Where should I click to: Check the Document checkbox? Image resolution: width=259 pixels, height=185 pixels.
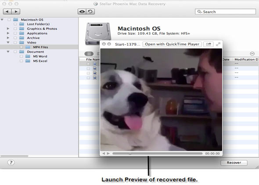(15, 52)
